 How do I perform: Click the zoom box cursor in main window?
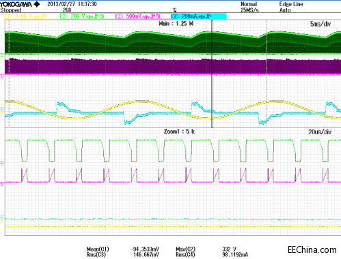212,74
